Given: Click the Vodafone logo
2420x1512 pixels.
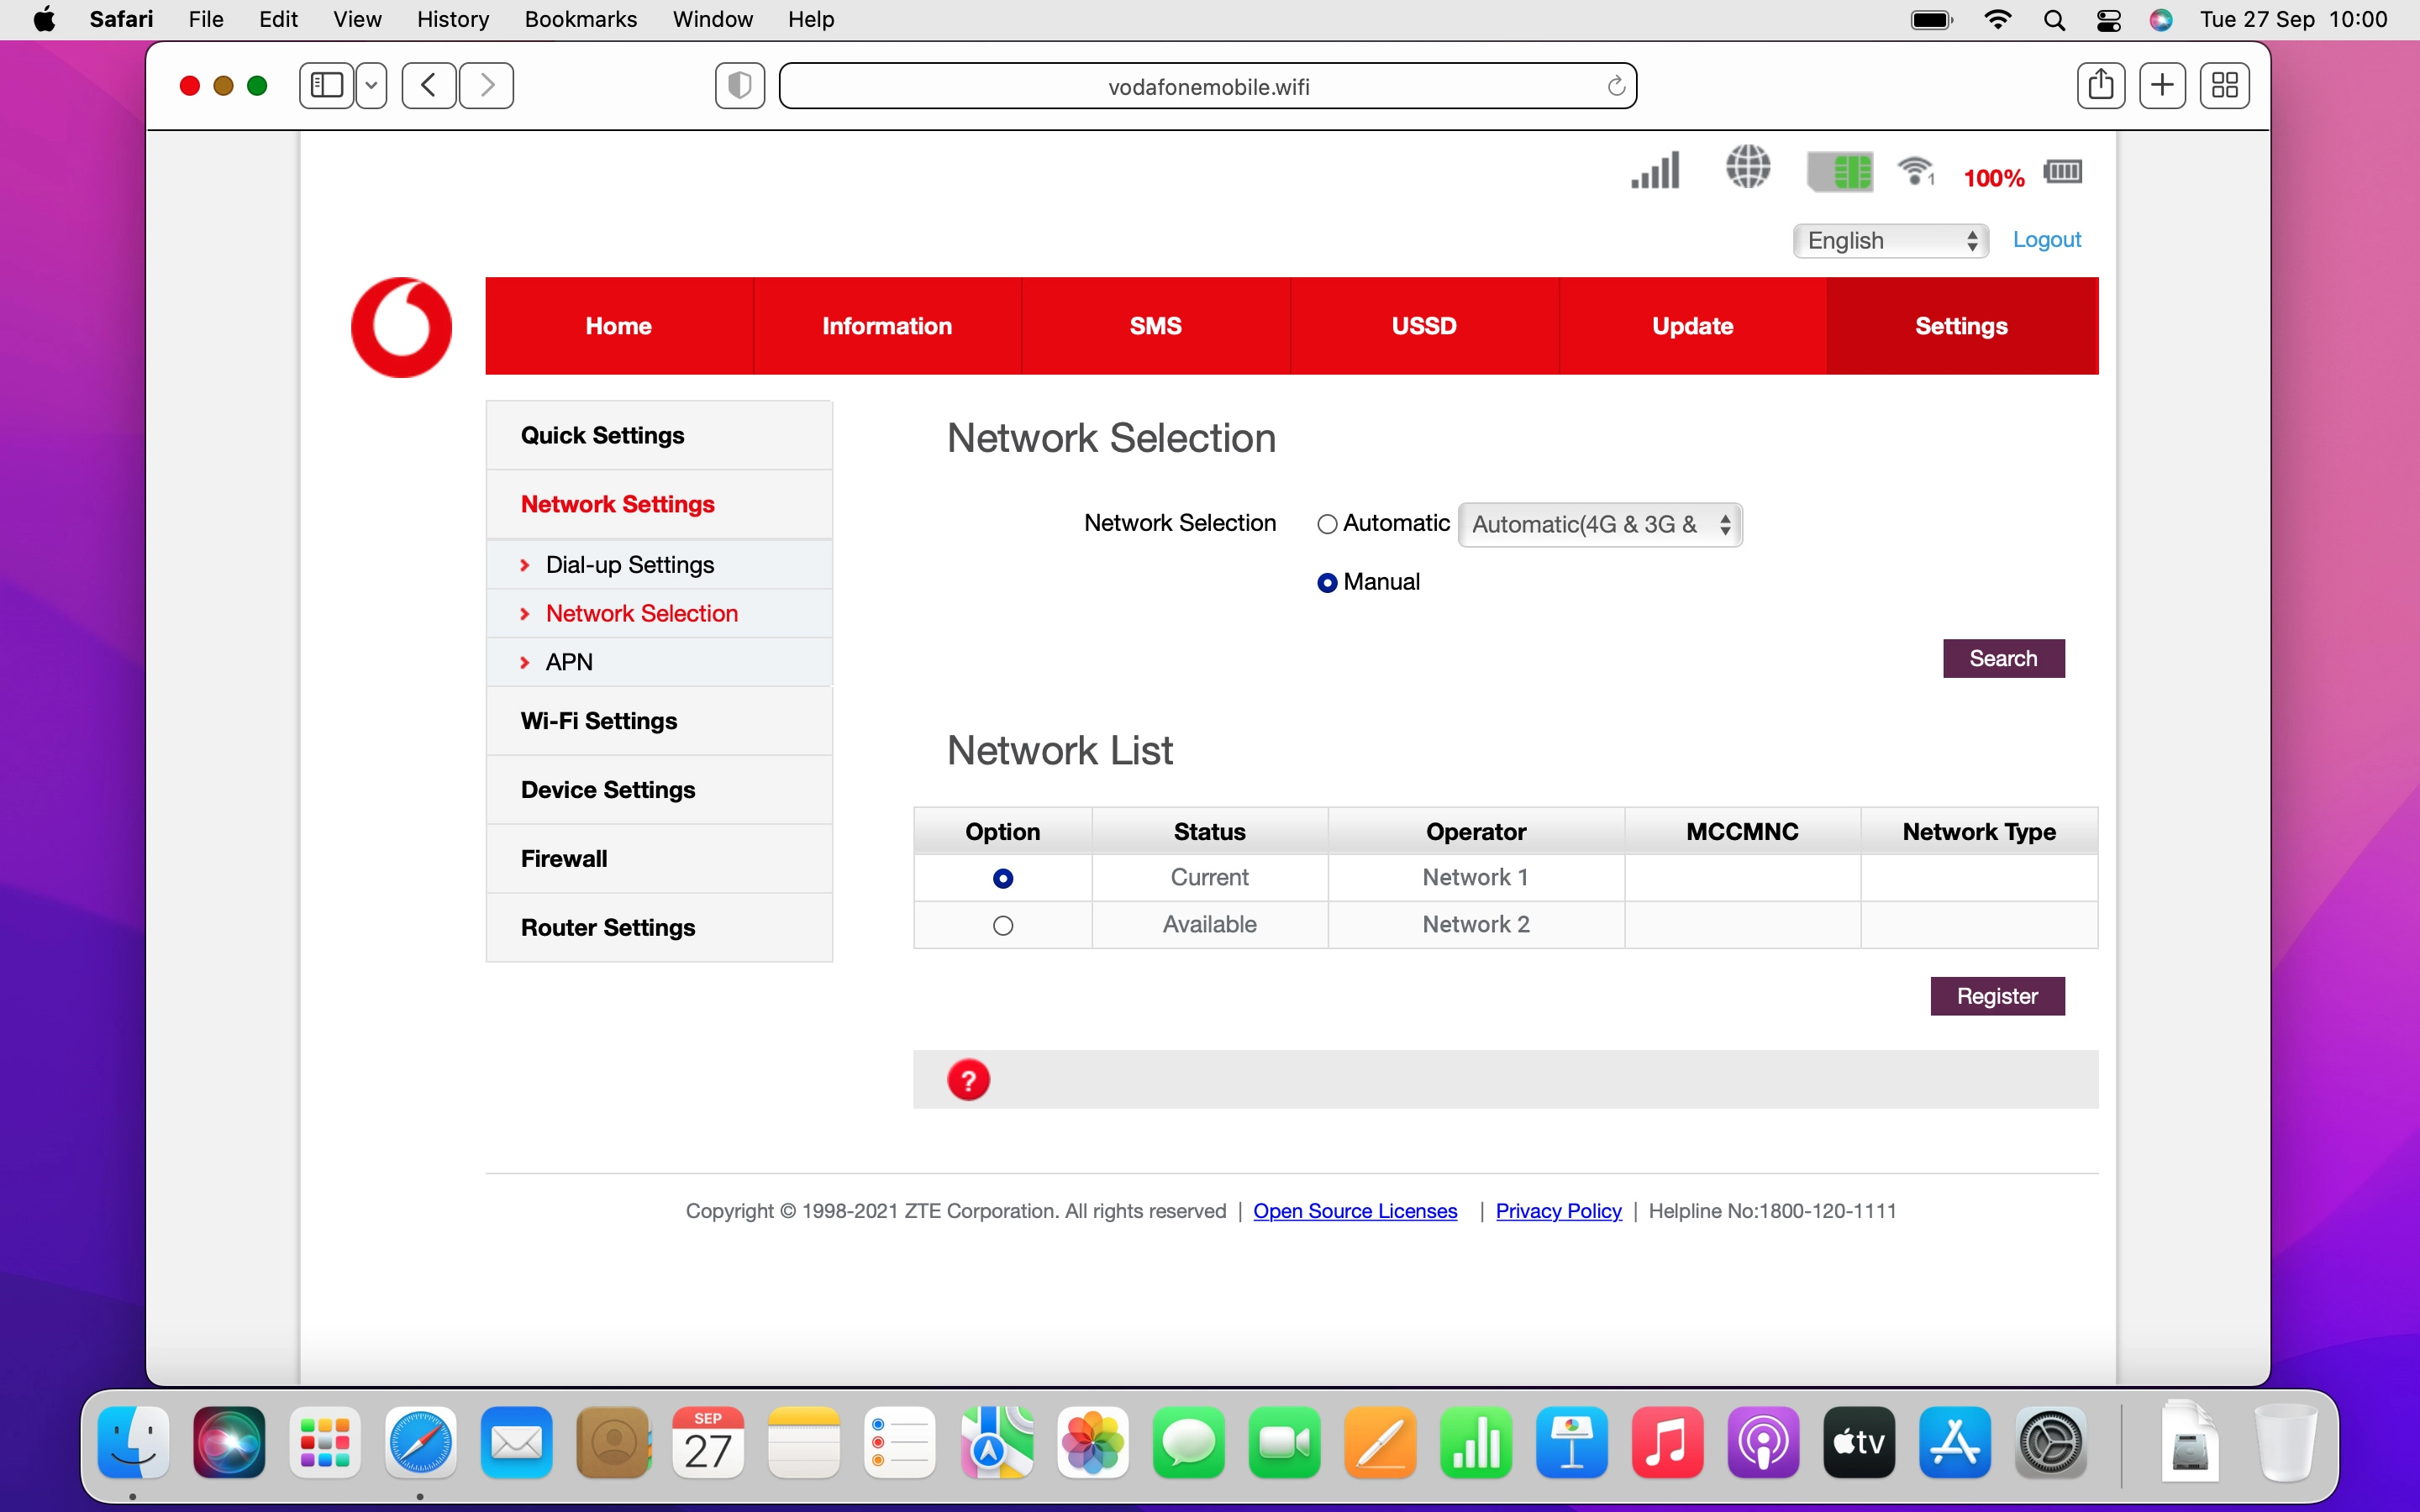Looking at the screenshot, I should coord(400,325).
